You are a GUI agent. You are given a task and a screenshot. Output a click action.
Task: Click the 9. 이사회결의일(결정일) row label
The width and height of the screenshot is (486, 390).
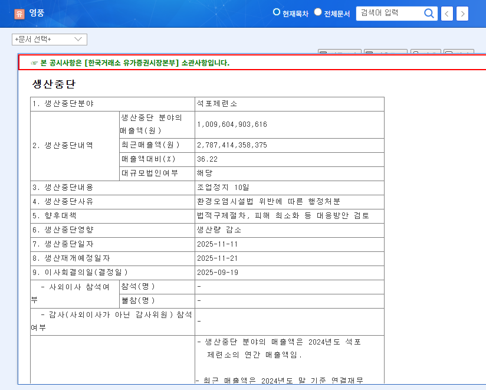click(x=80, y=273)
